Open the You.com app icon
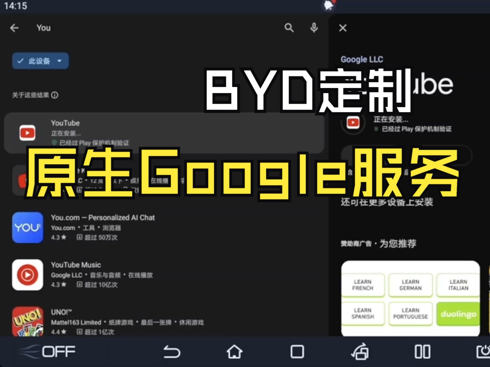Image resolution: width=490 pixels, height=367 pixels. (28, 228)
